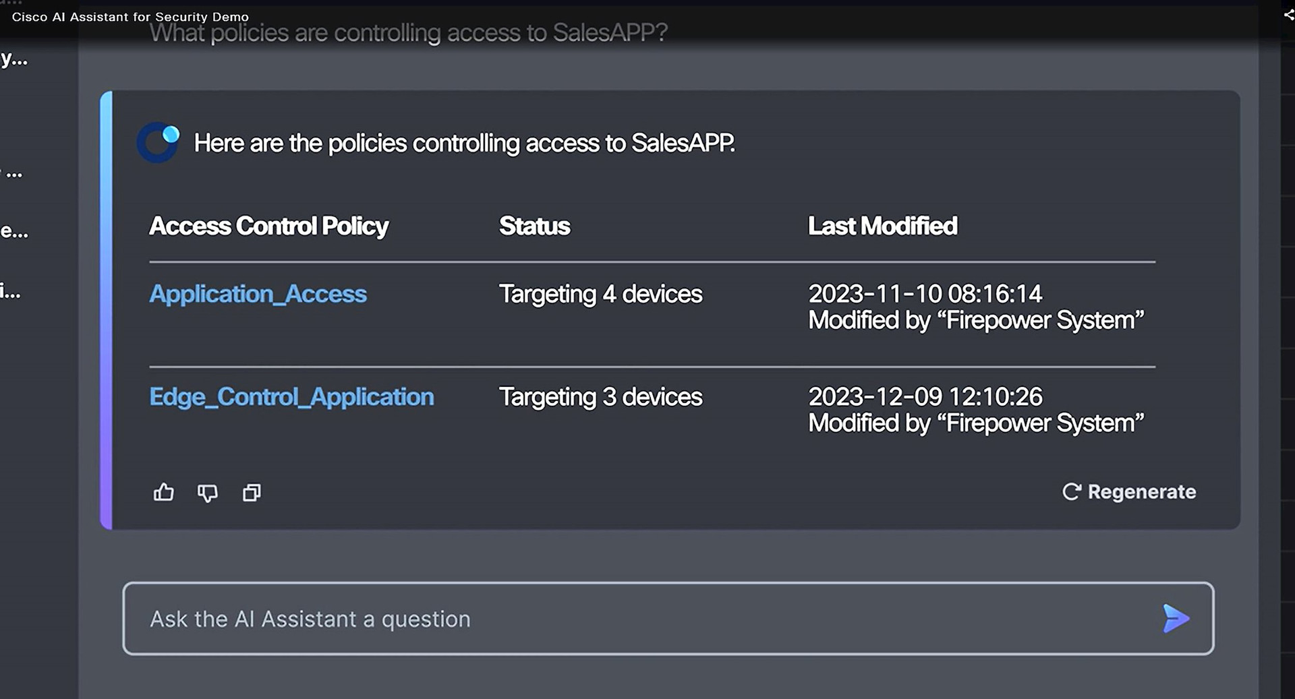Click the 2023-12-09 12:10:26 timestamp
The width and height of the screenshot is (1295, 699).
(925, 397)
